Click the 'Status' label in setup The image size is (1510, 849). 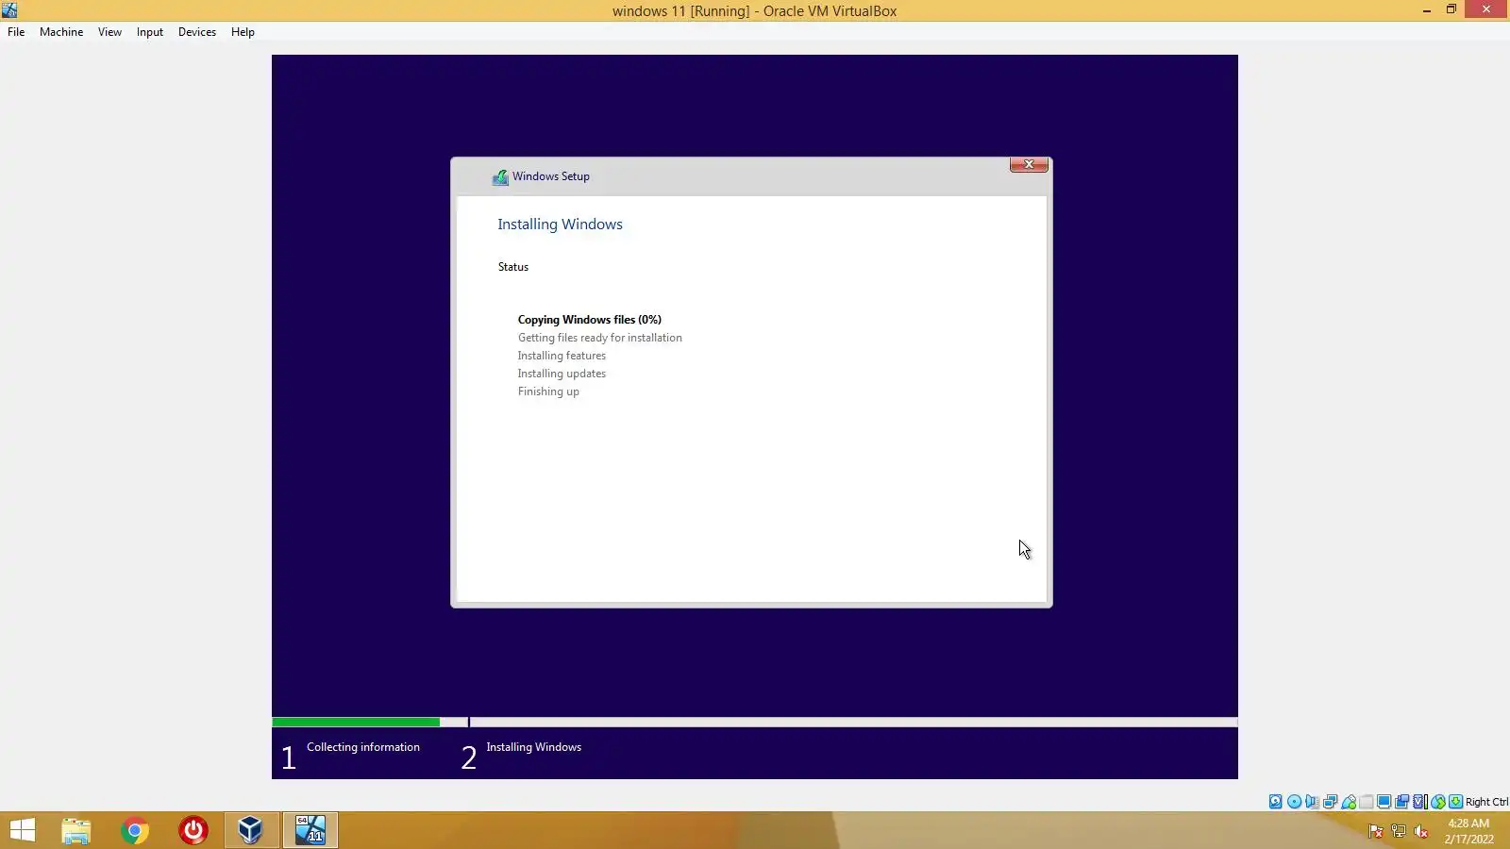513,267
